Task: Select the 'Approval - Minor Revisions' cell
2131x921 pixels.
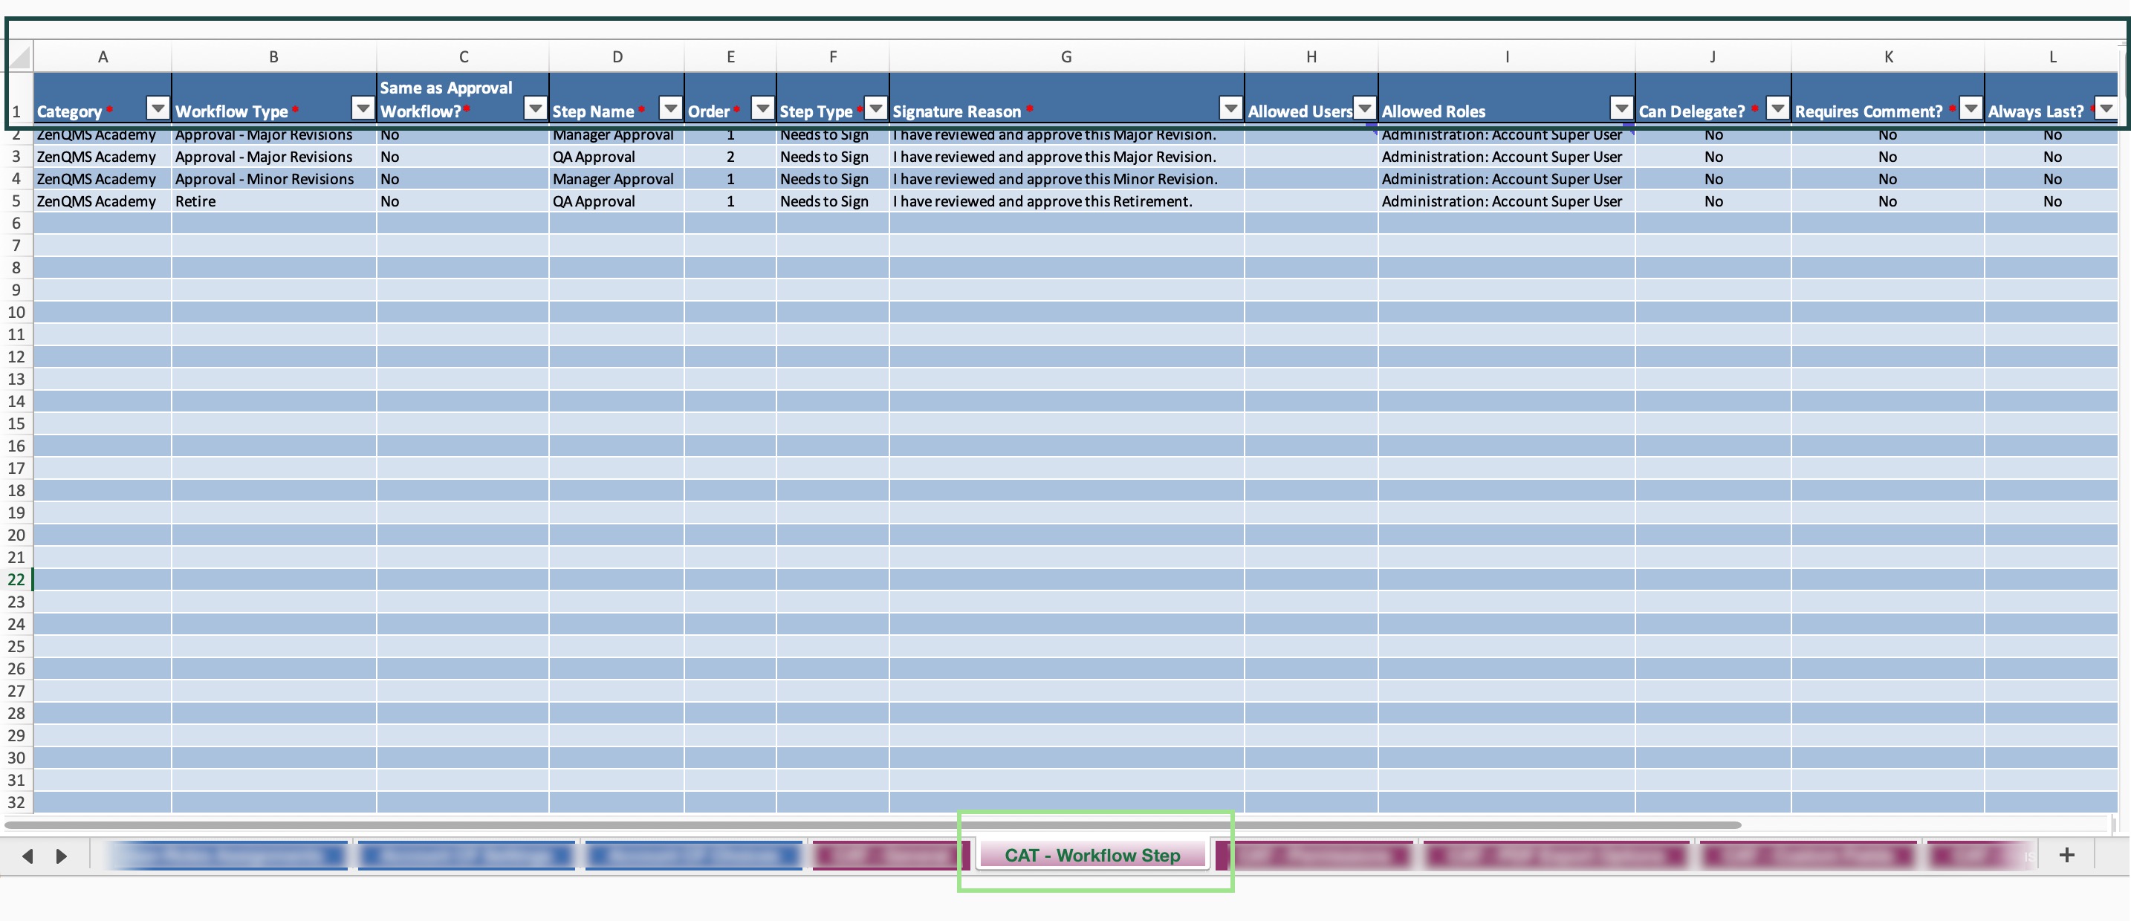Action: pos(274,180)
